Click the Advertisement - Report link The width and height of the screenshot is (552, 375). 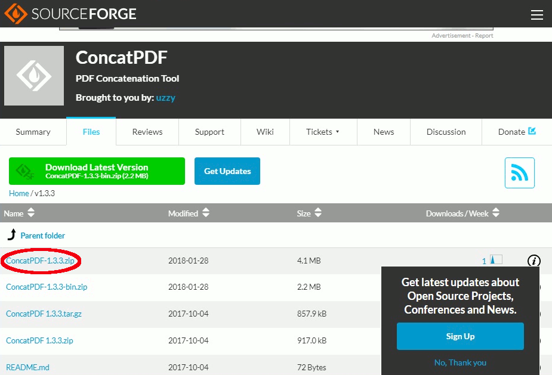pos(462,36)
